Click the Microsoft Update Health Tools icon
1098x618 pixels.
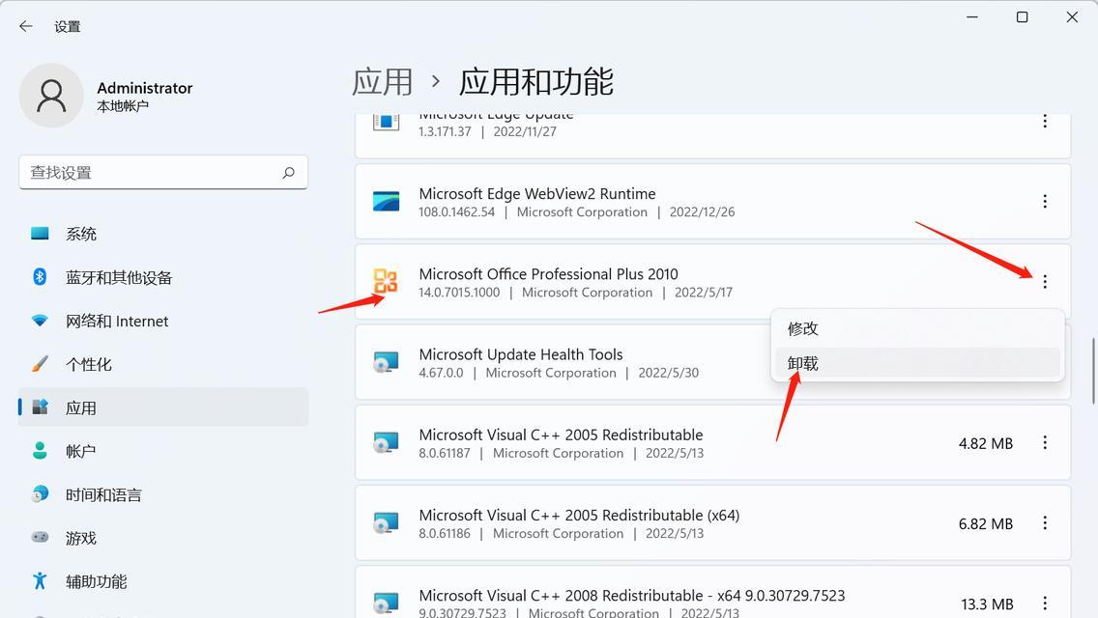pos(386,362)
